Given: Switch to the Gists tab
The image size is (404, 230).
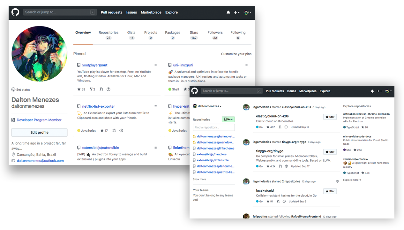Looking at the screenshot, I should point(131,35).
